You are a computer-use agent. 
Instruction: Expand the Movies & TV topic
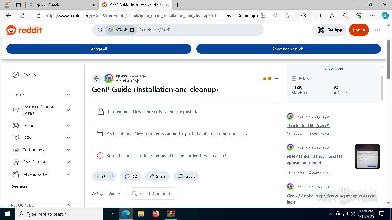pyautogui.click(x=68, y=174)
